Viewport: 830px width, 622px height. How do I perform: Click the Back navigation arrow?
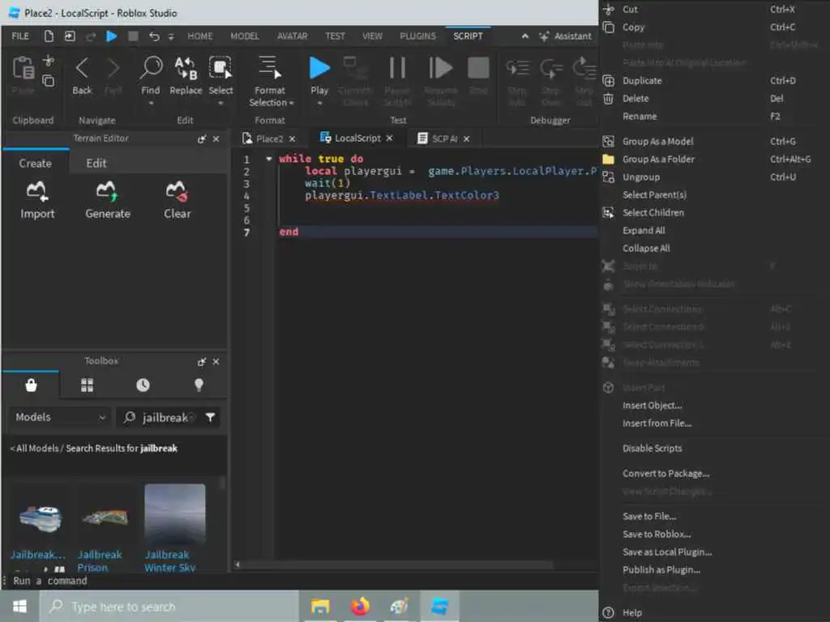(x=82, y=69)
